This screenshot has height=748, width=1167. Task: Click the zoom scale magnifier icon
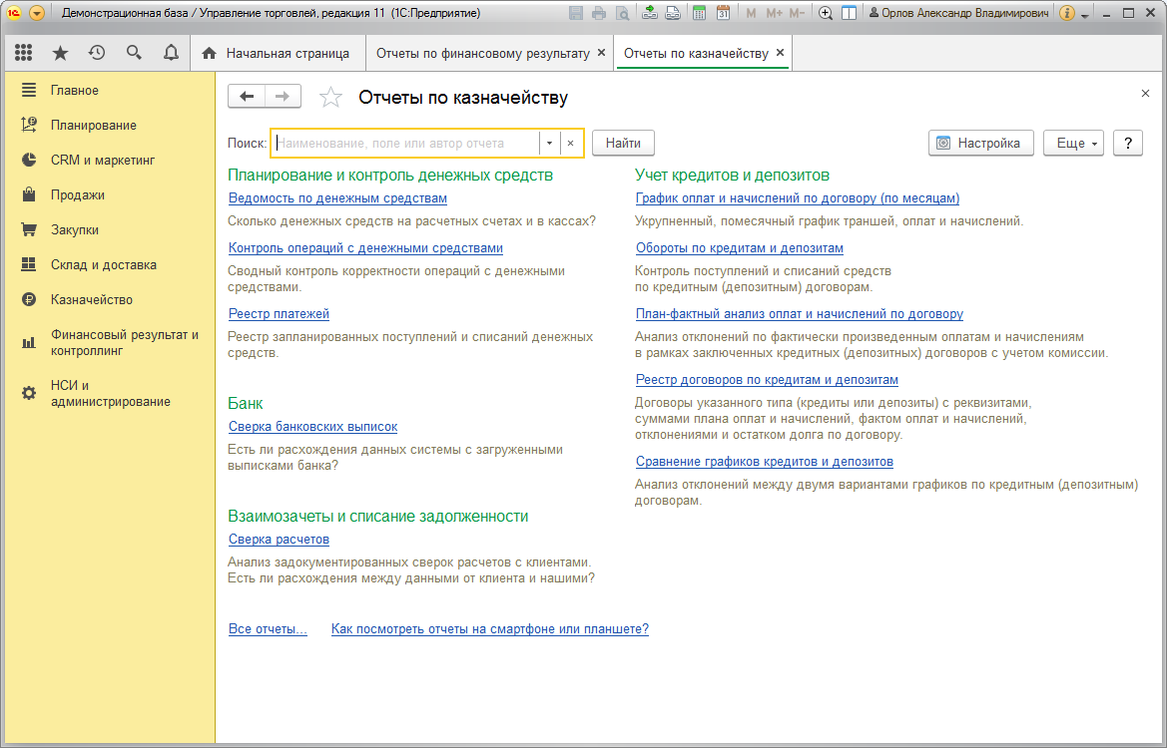[x=826, y=13]
